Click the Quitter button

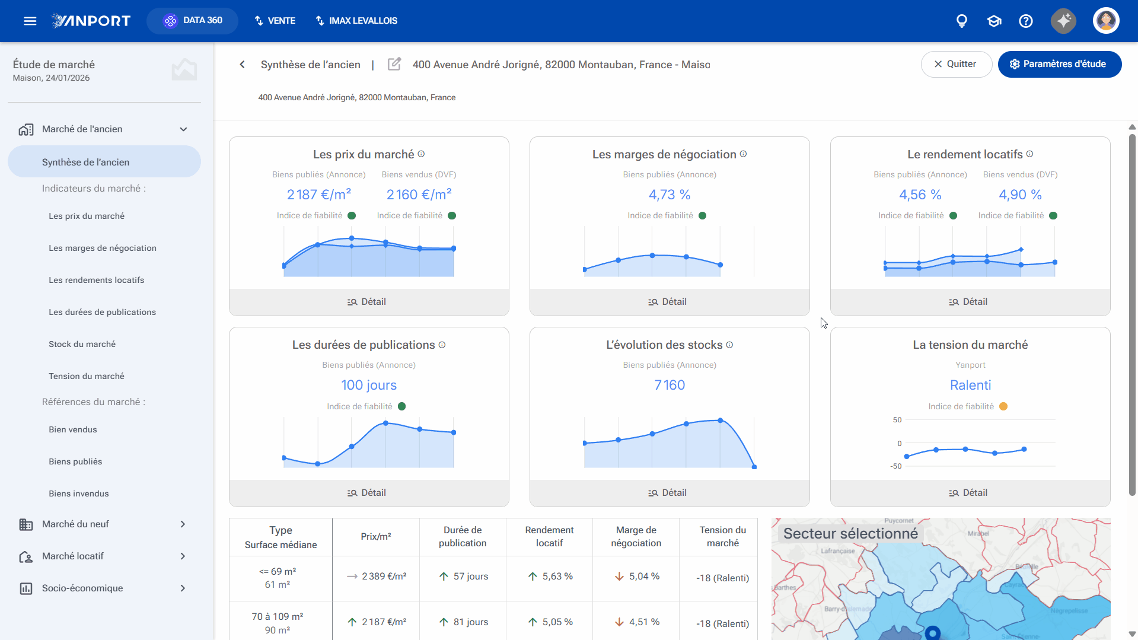956,64
